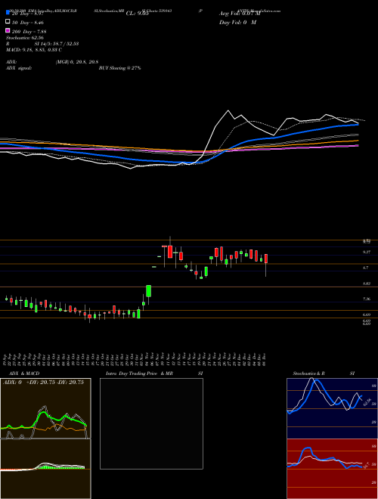Click the 'ADX: 0 +DY: 20.75 -DY: 20.75' header
The image size is (378, 499).
pyautogui.click(x=43, y=383)
